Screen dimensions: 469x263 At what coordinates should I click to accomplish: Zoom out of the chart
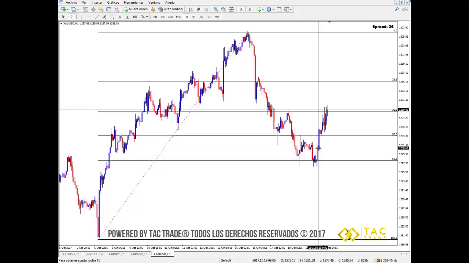pyautogui.click(x=224, y=9)
